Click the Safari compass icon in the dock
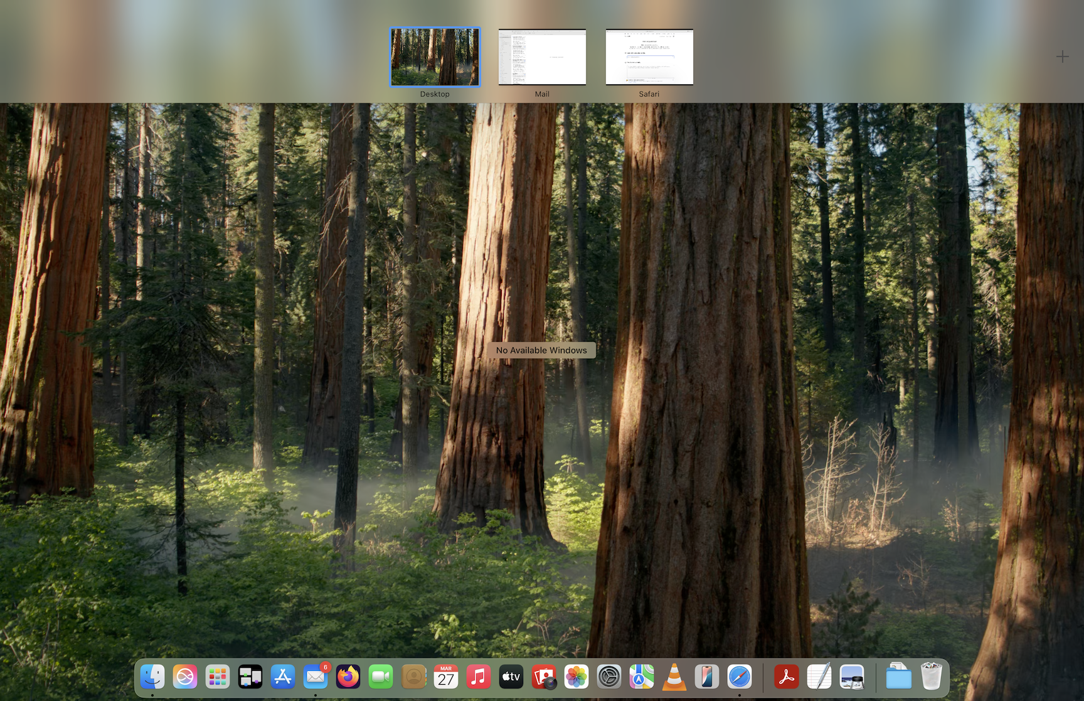1084x701 pixels. 740,677
